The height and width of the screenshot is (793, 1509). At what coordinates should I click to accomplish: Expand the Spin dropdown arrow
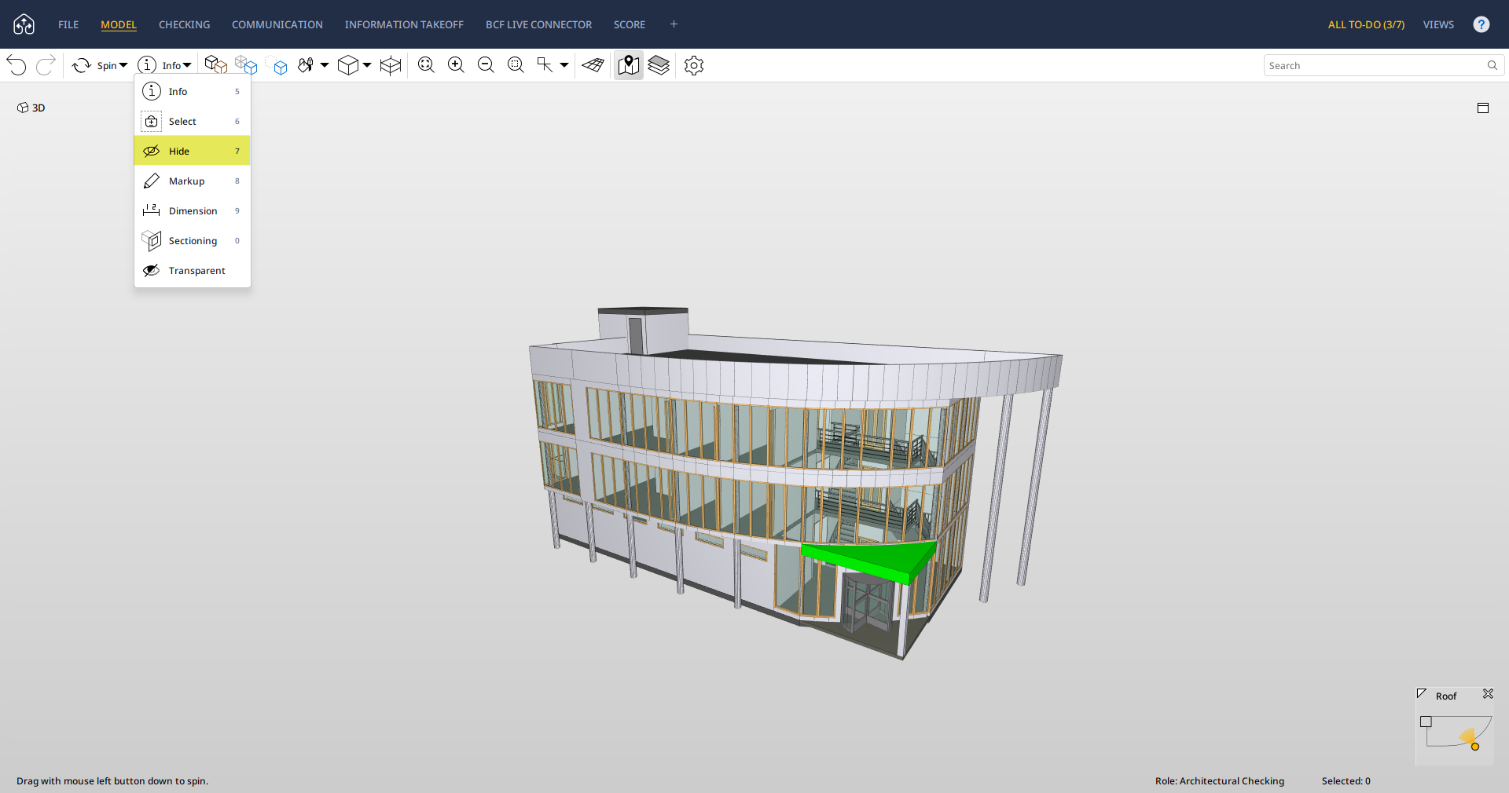pos(123,65)
